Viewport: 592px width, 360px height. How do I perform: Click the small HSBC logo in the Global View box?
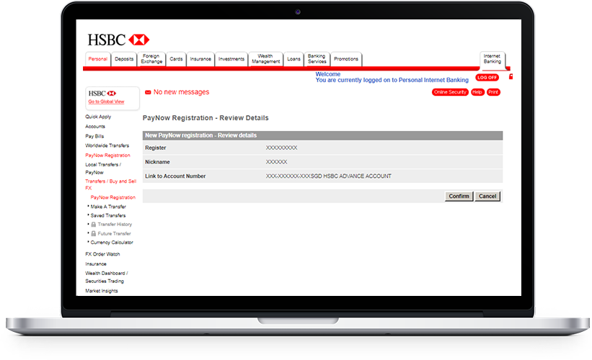(x=102, y=93)
